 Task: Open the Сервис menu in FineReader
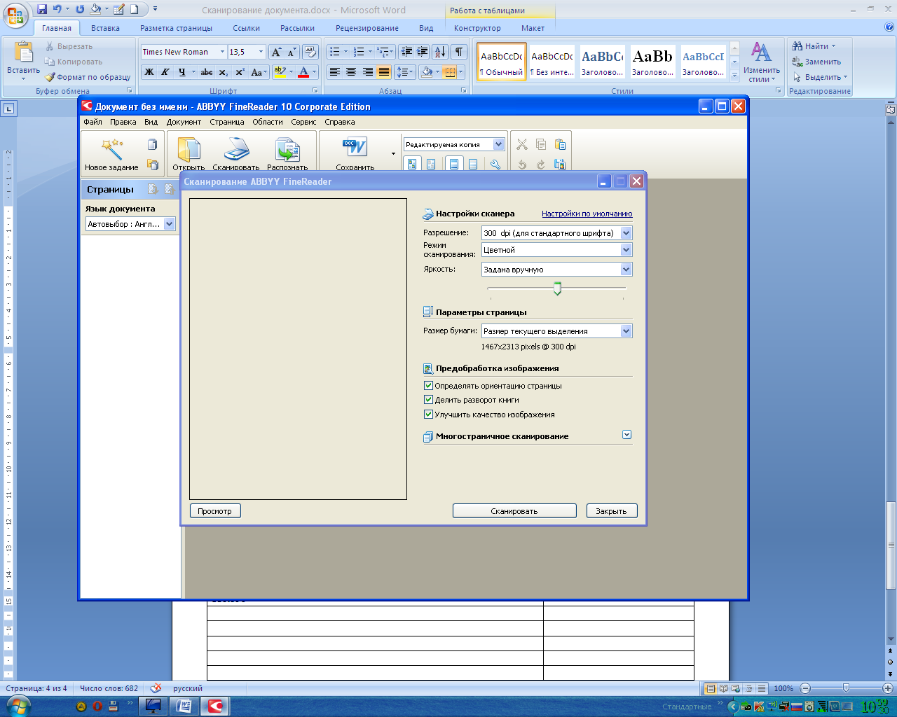click(303, 122)
